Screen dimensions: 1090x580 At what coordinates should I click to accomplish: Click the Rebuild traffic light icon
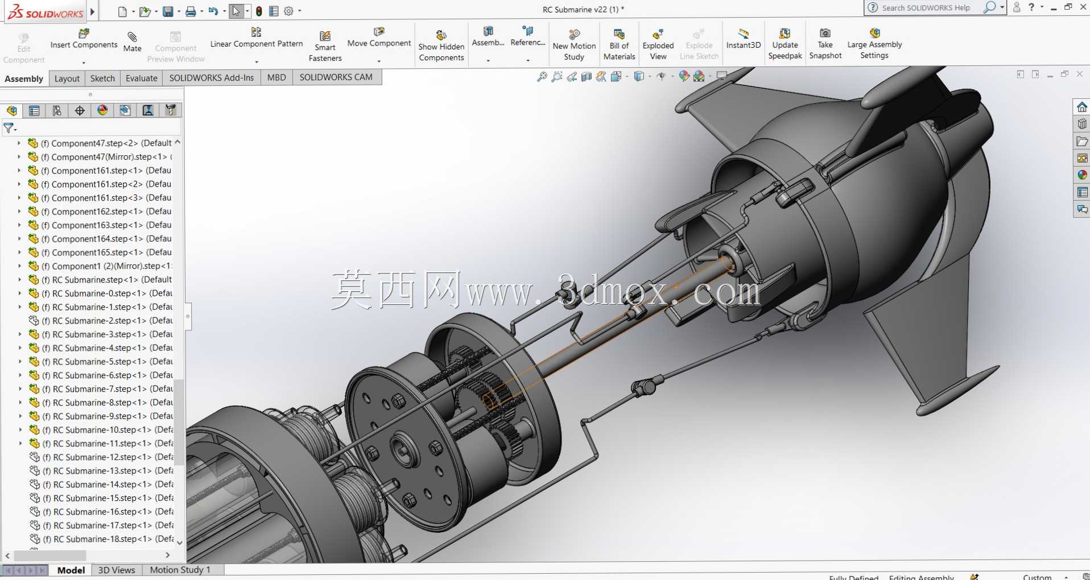coord(259,11)
